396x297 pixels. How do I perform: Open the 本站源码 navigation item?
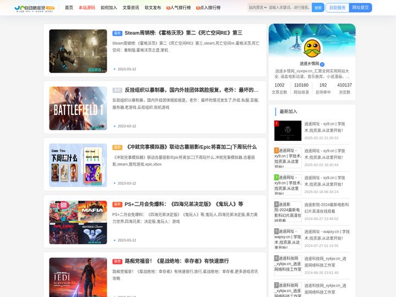pos(87,8)
